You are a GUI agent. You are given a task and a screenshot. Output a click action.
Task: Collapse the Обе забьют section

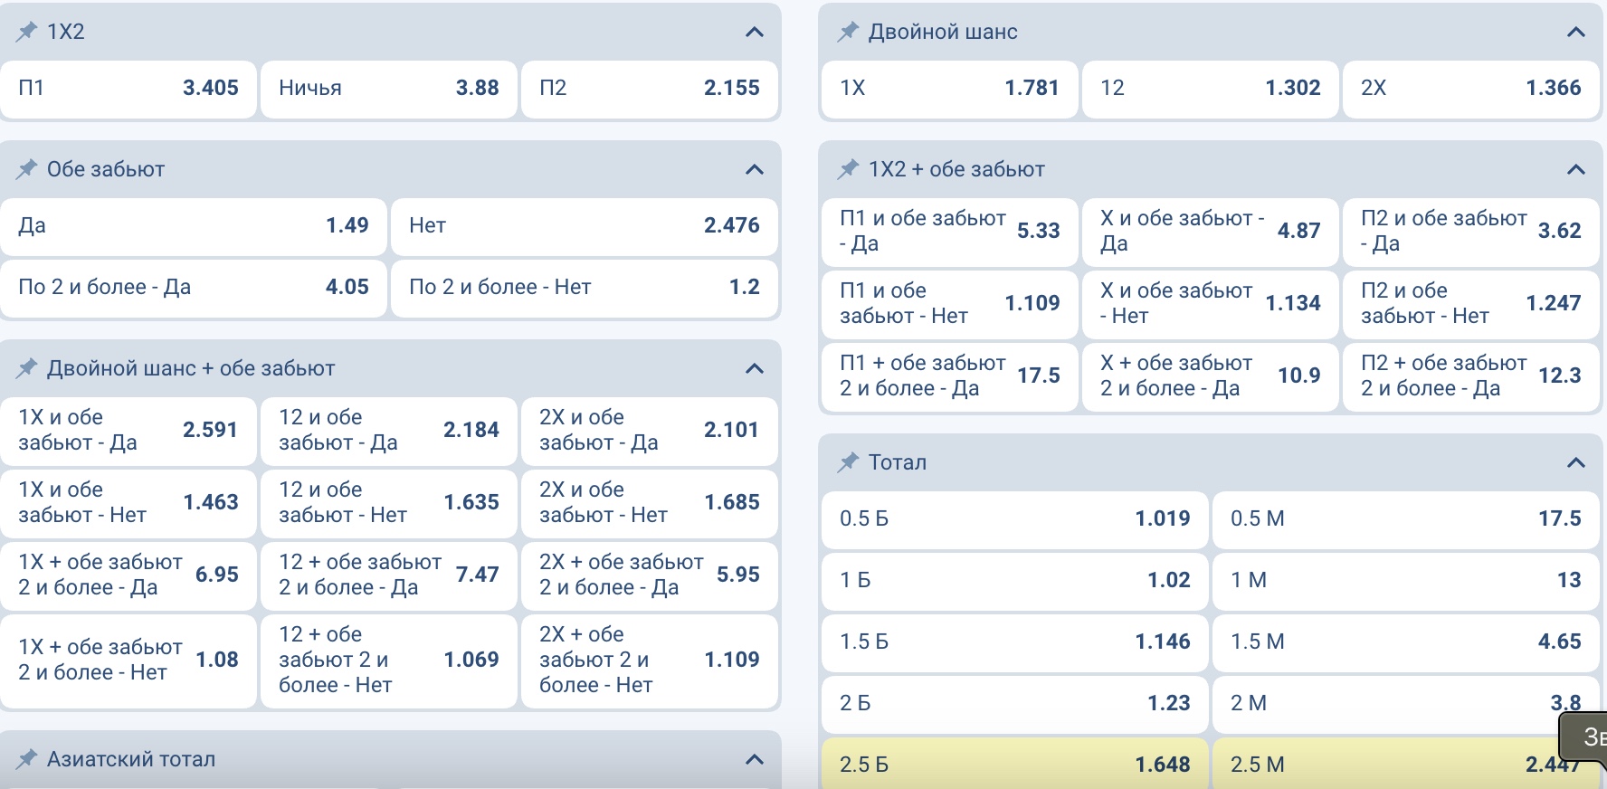click(755, 170)
